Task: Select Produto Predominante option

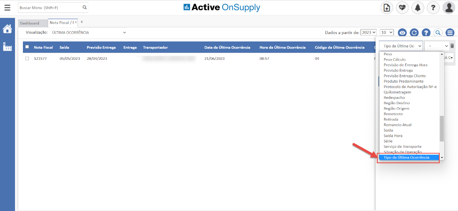Action: 409,81
